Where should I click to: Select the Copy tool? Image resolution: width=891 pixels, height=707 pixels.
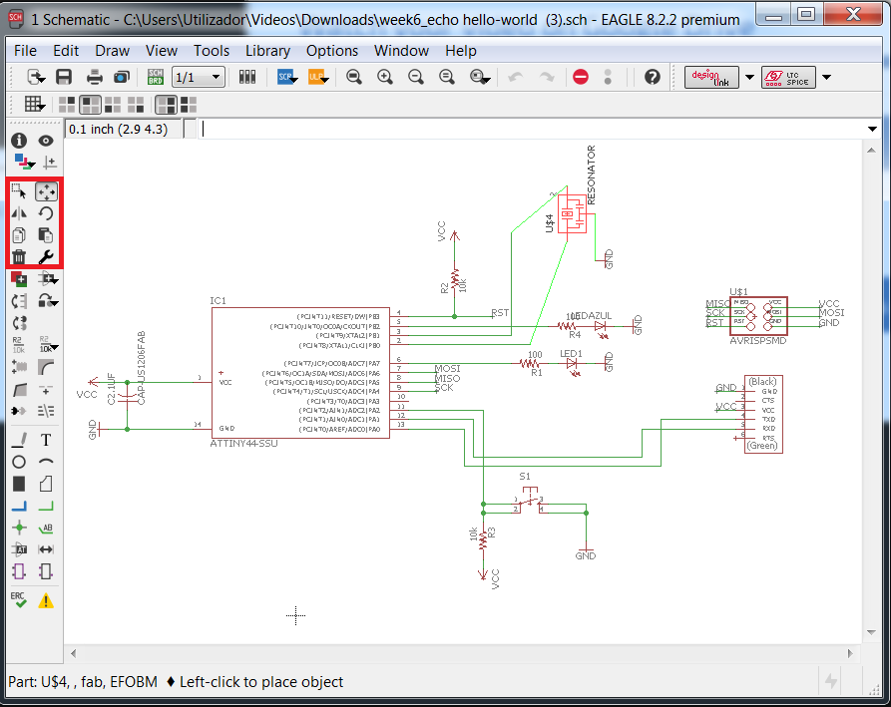19,235
